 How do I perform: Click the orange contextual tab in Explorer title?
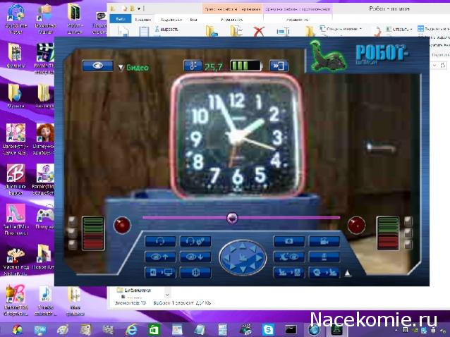[233, 9]
